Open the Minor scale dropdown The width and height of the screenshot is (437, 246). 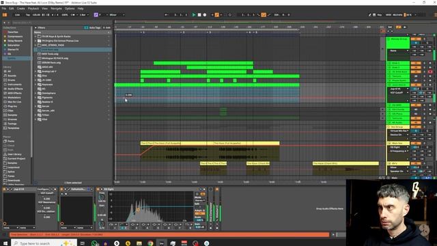[117, 15]
